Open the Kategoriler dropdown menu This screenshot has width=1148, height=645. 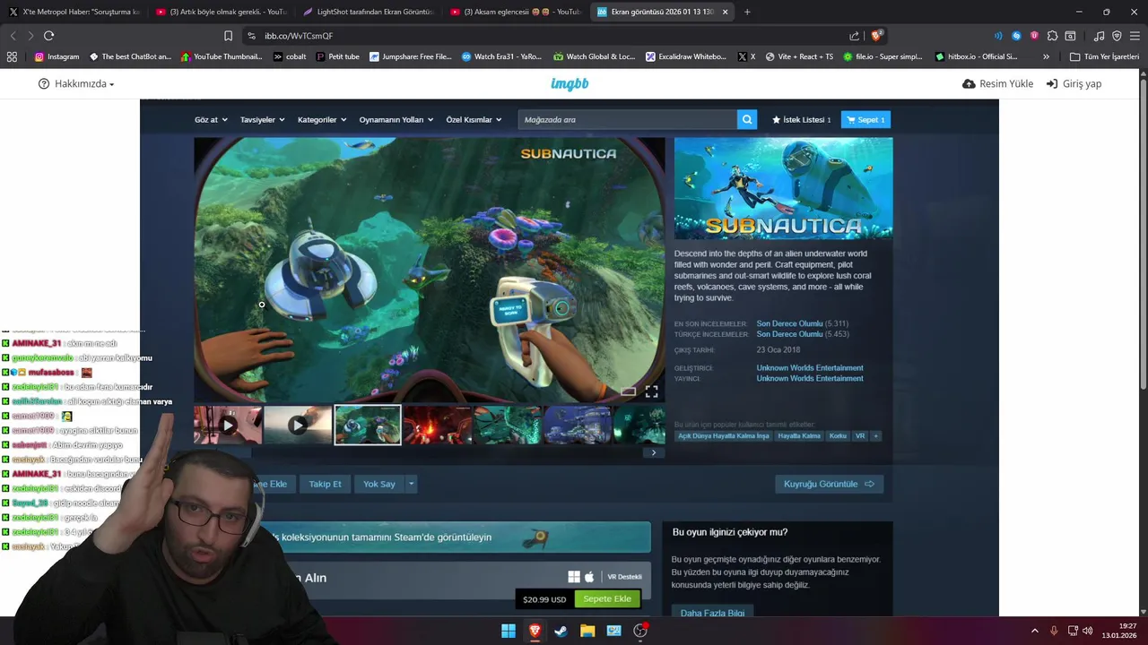[x=322, y=119]
